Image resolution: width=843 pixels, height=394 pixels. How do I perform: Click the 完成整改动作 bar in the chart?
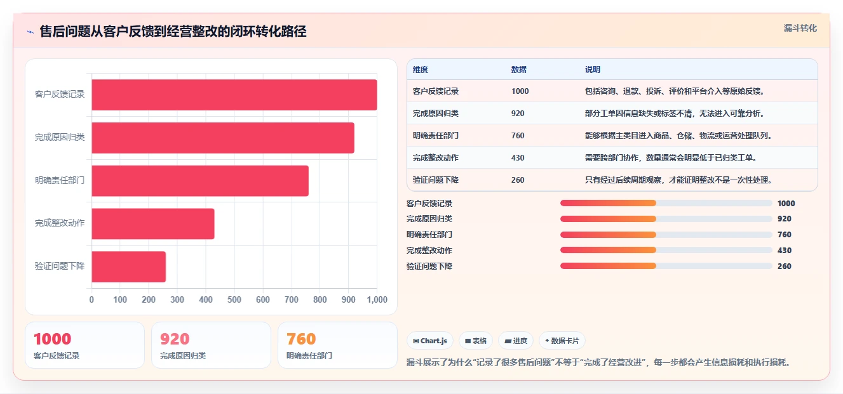coord(153,224)
